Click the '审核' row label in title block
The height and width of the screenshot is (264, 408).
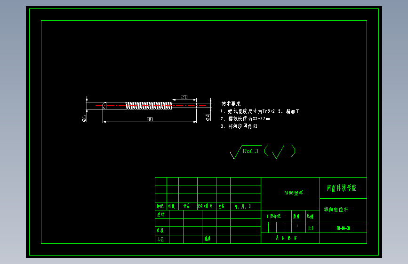(160, 231)
